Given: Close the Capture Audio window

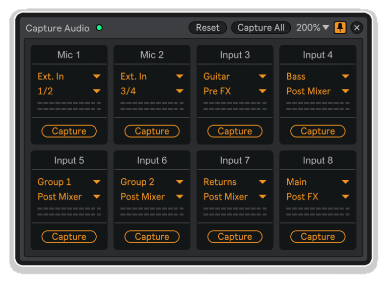Looking at the screenshot, I should [357, 28].
